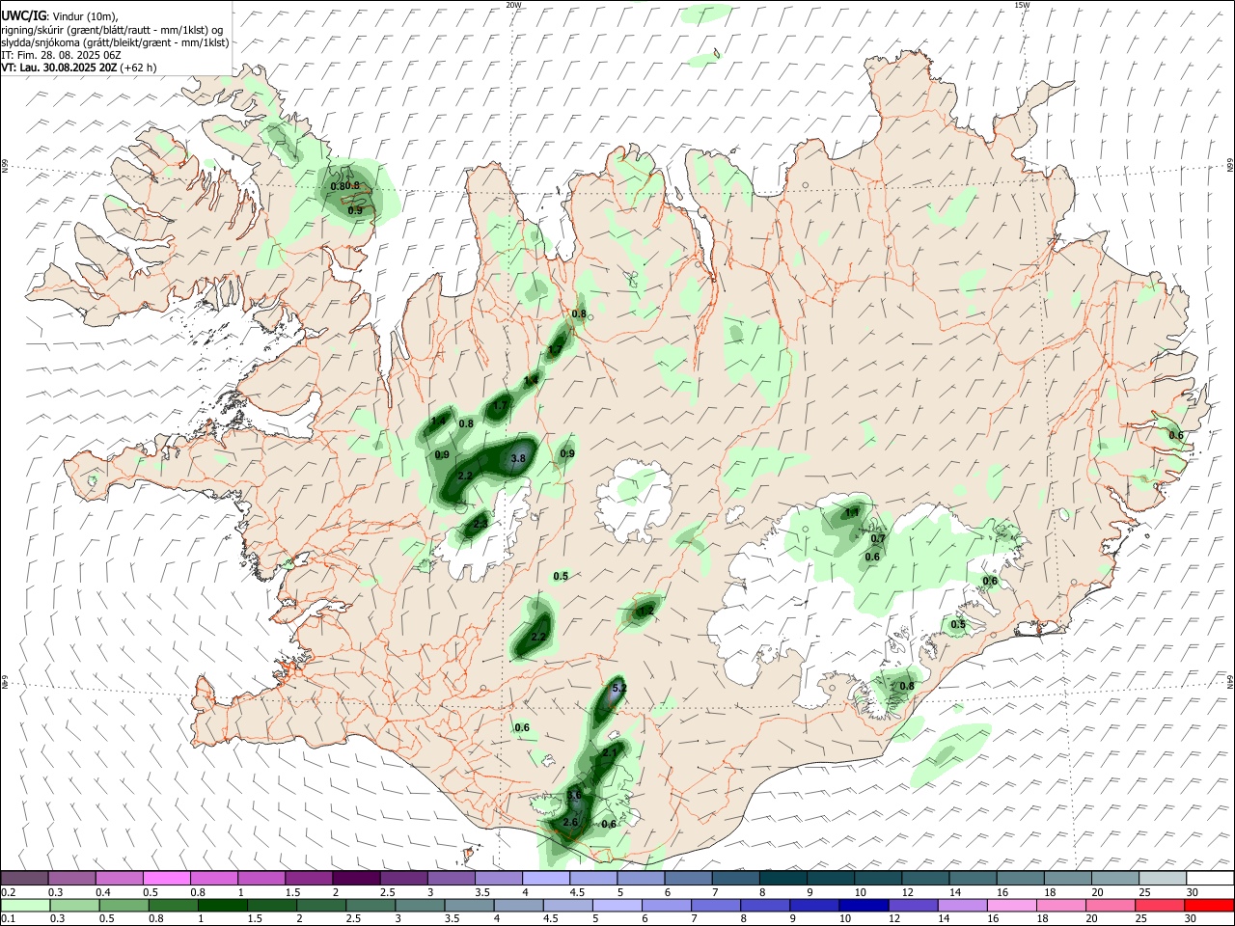Select the dark green rain swatch 1–1.5
Viewport: 1235px width, 926px height.
coord(222,905)
